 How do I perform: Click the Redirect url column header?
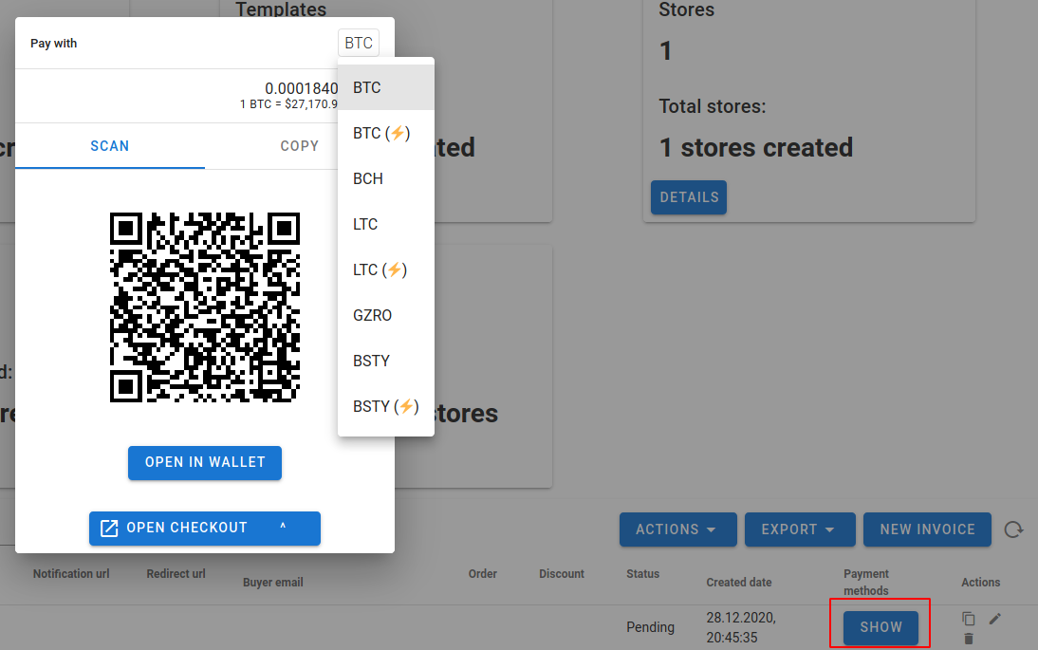tap(176, 574)
